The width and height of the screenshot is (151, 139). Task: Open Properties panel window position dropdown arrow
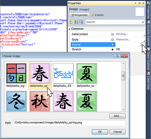click(x=136, y=3)
